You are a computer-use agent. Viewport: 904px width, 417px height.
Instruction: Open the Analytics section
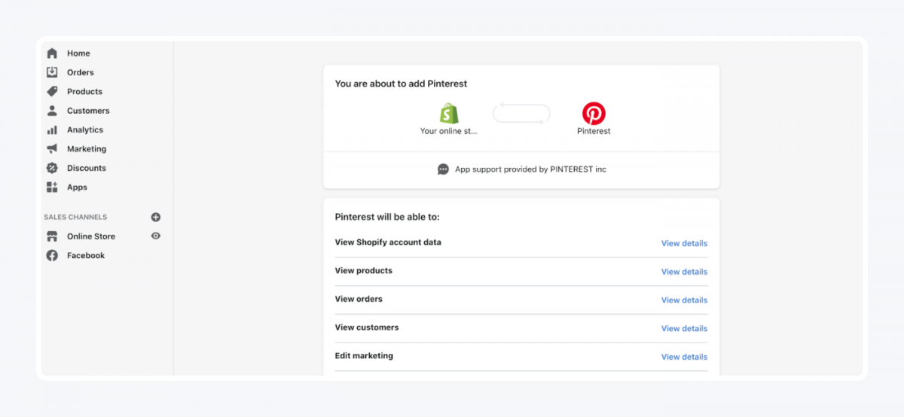tap(85, 130)
